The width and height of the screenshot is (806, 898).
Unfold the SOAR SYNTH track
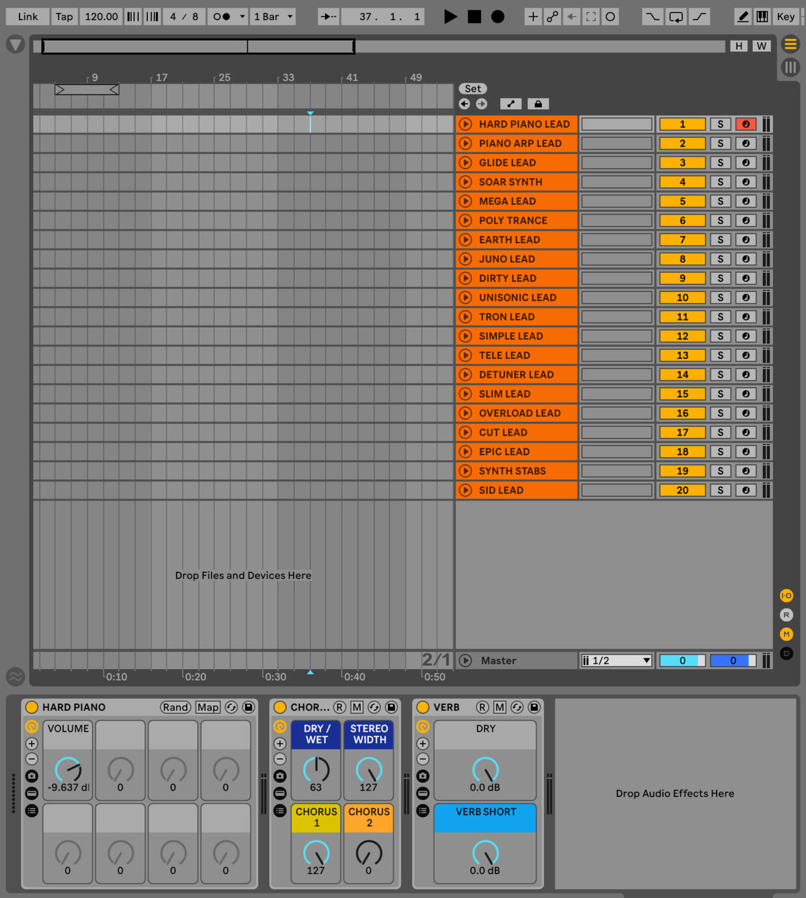tap(465, 182)
